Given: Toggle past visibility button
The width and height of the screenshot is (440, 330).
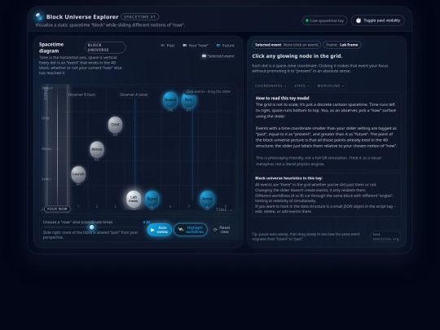Looking at the screenshot, I should (x=378, y=20).
